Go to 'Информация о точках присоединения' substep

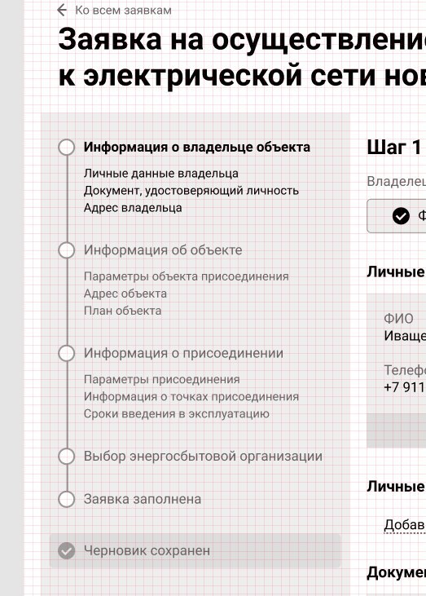pyautogui.click(x=191, y=396)
